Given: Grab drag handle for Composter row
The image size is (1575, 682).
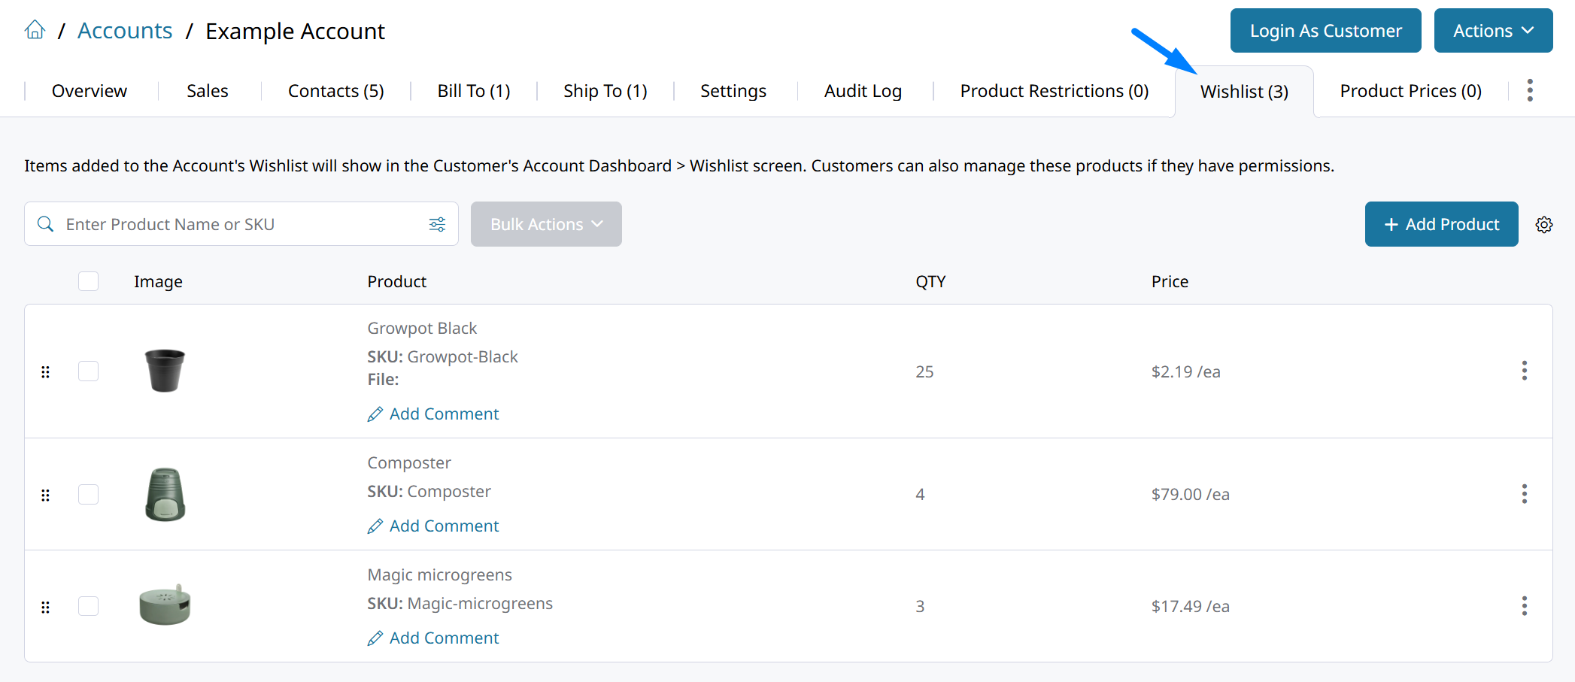Looking at the screenshot, I should (x=45, y=495).
